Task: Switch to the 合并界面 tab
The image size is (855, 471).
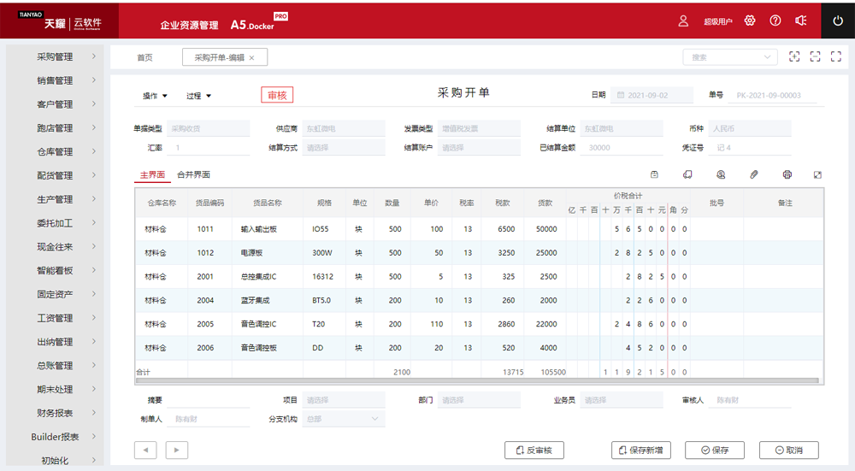Action: pos(193,174)
